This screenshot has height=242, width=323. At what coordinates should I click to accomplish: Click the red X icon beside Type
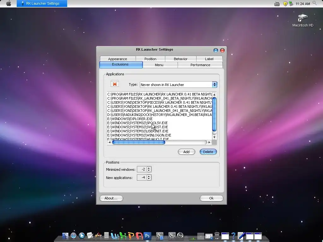[x=115, y=84]
